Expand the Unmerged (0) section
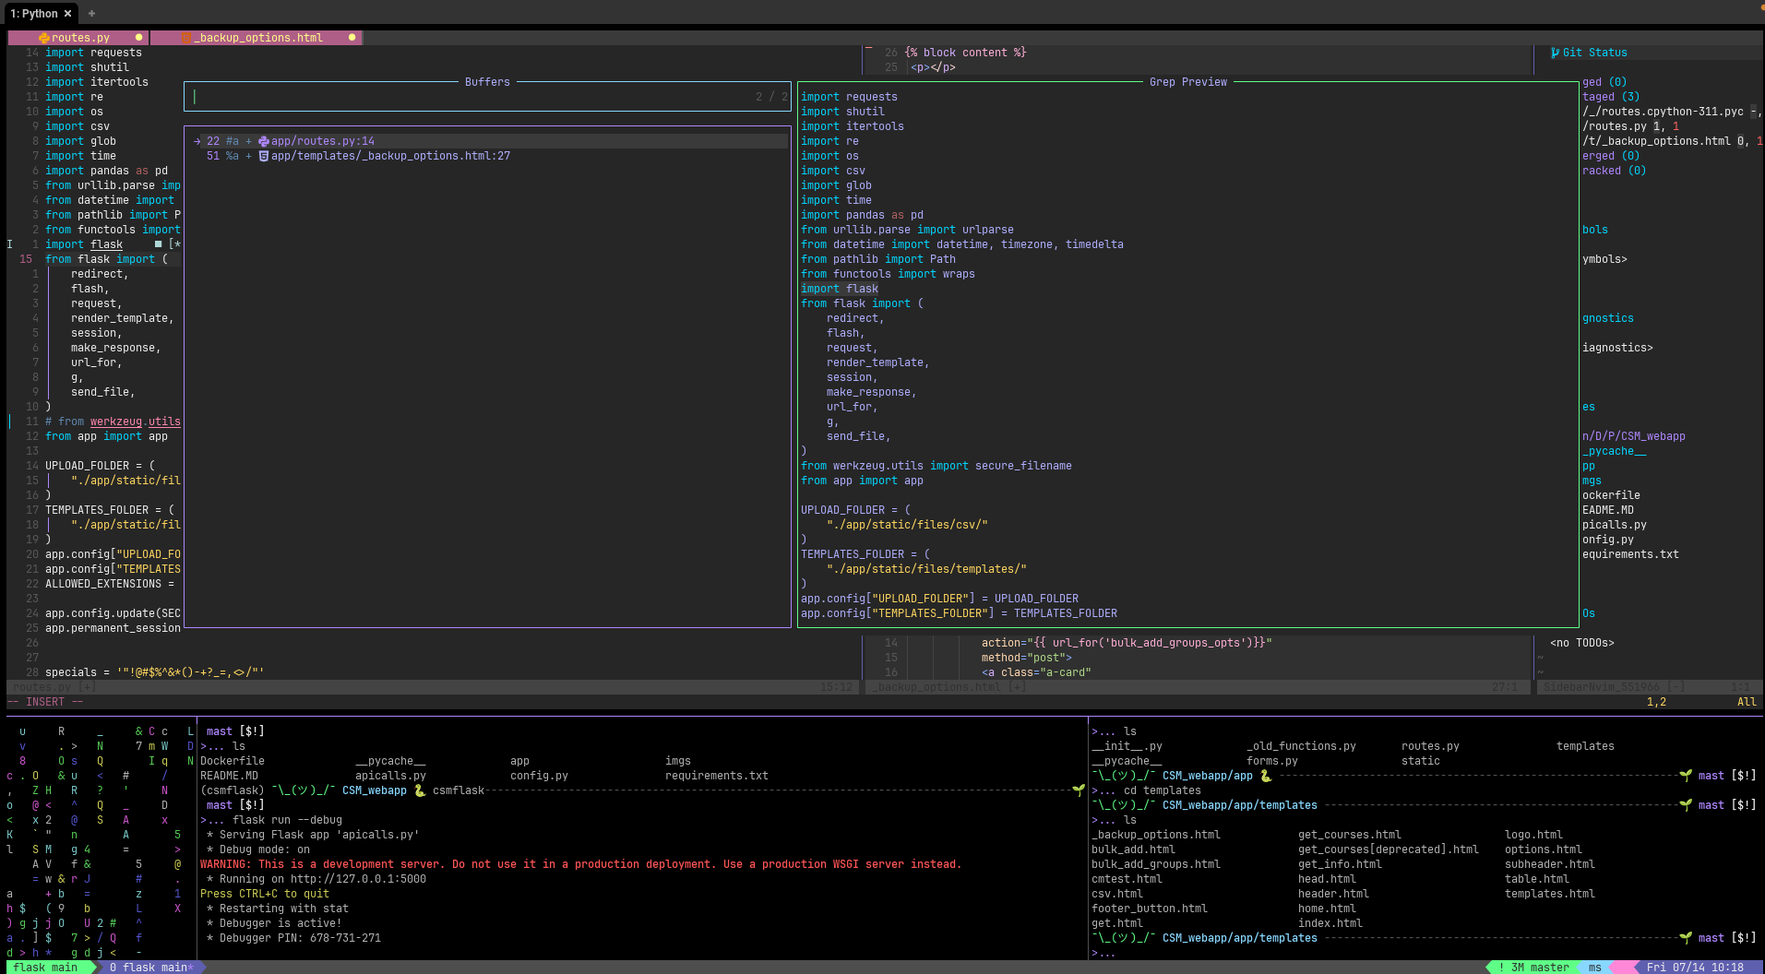 (x=1611, y=156)
